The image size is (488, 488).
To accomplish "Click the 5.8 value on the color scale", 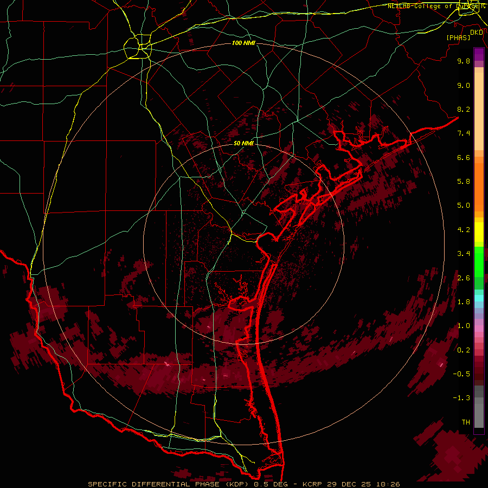I will (464, 182).
